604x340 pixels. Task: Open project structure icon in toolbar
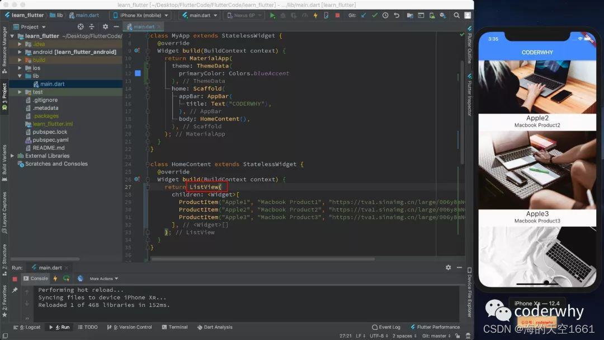tap(410, 16)
